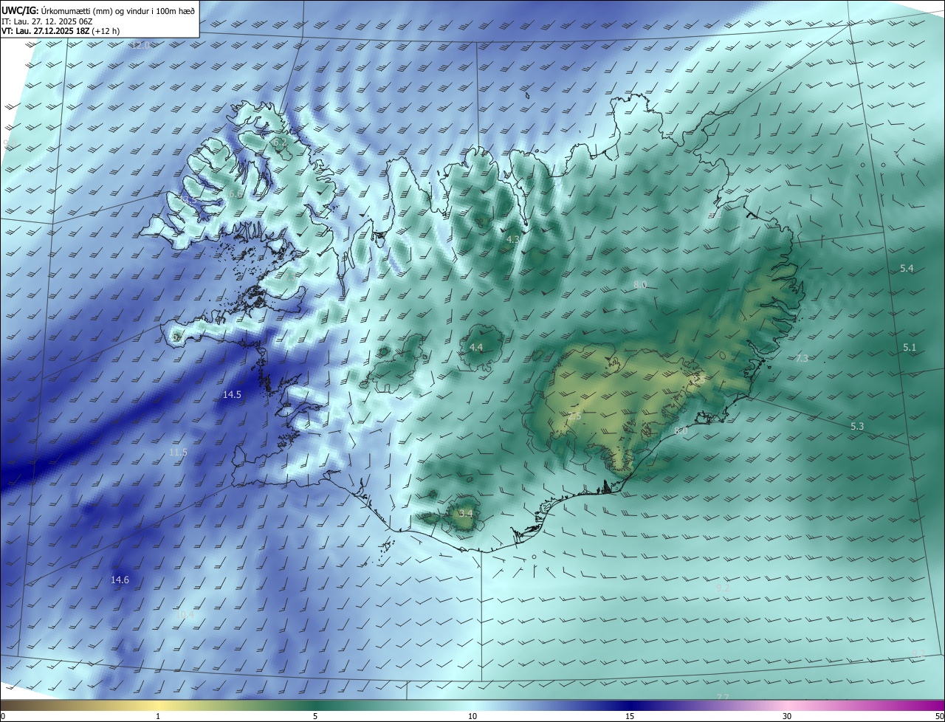The height and width of the screenshot is (722, 945).
Task: Click the 0 tick on the color scale
Action: pos(3,716)
